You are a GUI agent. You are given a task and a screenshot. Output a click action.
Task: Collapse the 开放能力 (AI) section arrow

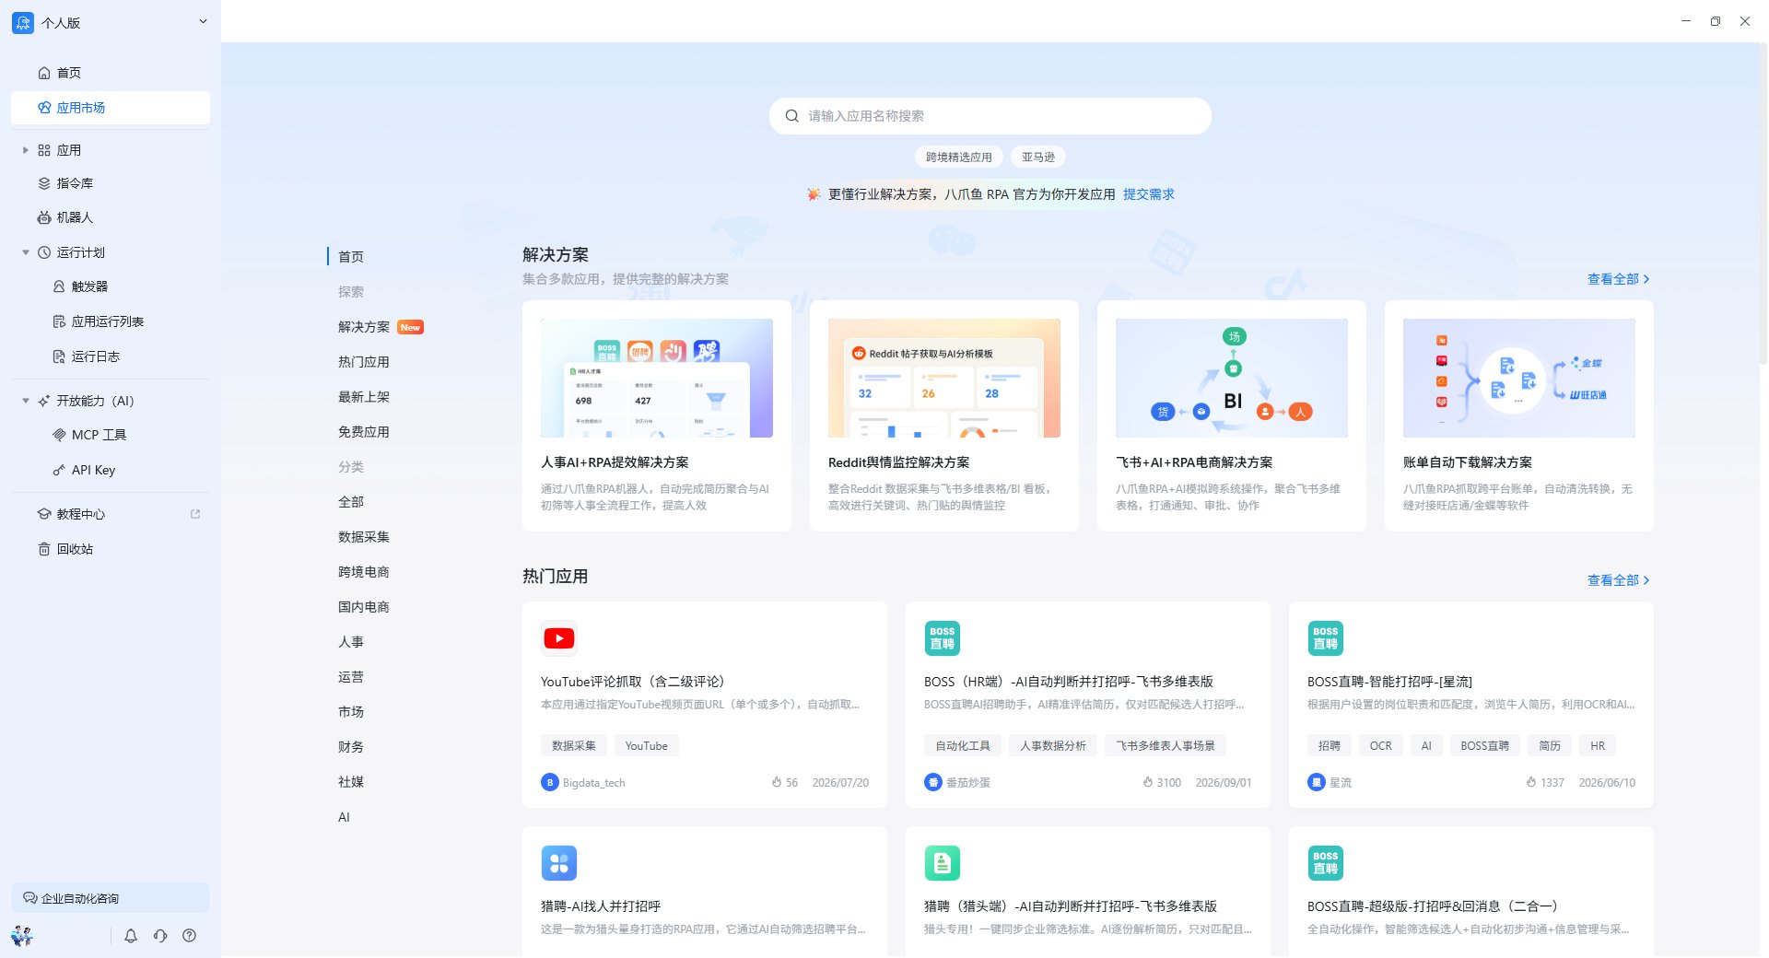(x=26, y=401)
